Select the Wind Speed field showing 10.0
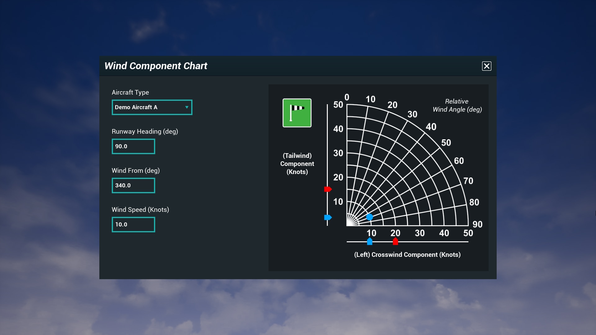This screenshot has height=335, width=596. click(x=133, y=224)
